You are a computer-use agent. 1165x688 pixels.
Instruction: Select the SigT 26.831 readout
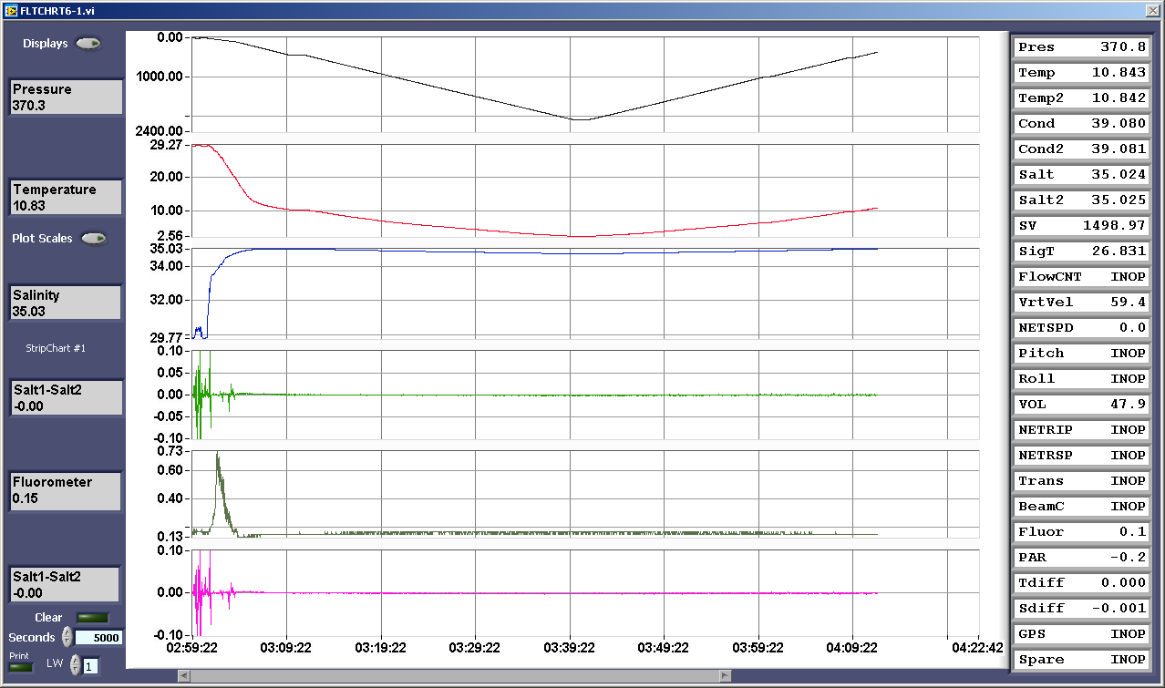[x=1082, y=252]
